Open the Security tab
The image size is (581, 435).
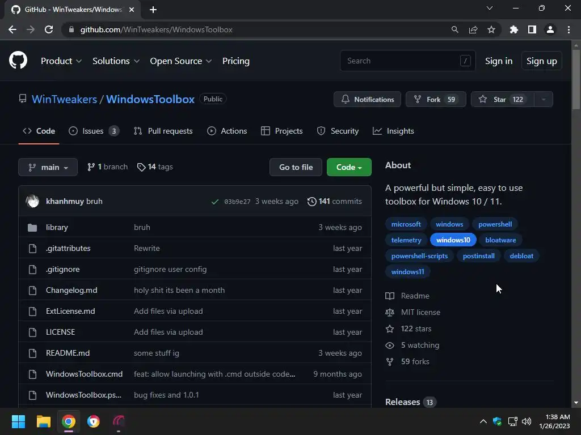pos(338,131)
